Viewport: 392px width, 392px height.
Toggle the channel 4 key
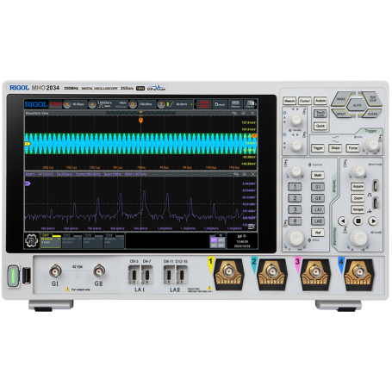point(295,221)
